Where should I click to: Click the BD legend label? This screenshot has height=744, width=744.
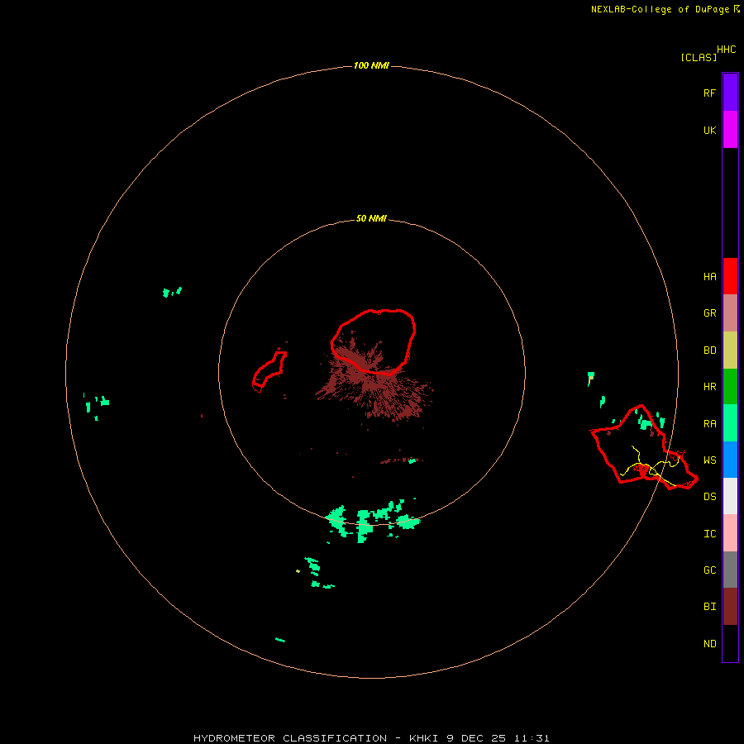[709, 351]
